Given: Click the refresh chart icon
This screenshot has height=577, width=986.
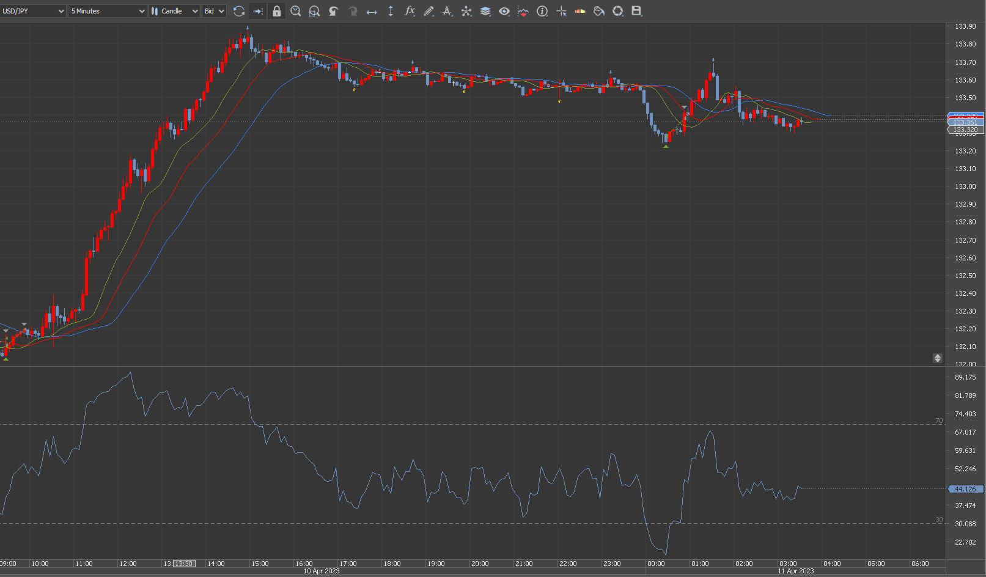Looking at the screenshot, I should (239, 11).
